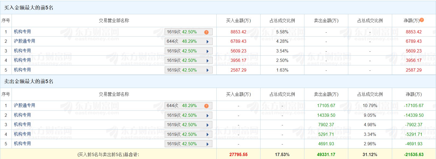436x159 pixels.
Task: Click the orange help icon beside 净额(万) header
Action: [x=422, y=20]
